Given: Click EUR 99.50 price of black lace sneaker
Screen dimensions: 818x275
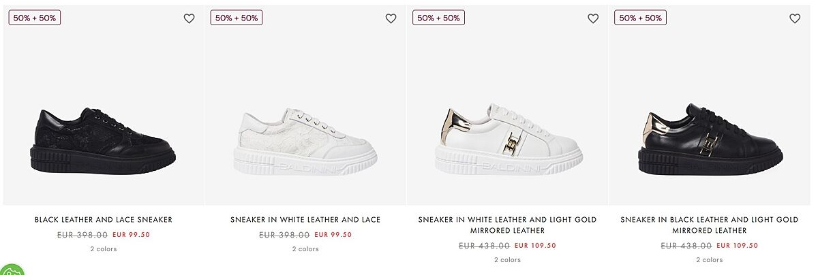Looking at the screenshot, I should click(131, 235).
